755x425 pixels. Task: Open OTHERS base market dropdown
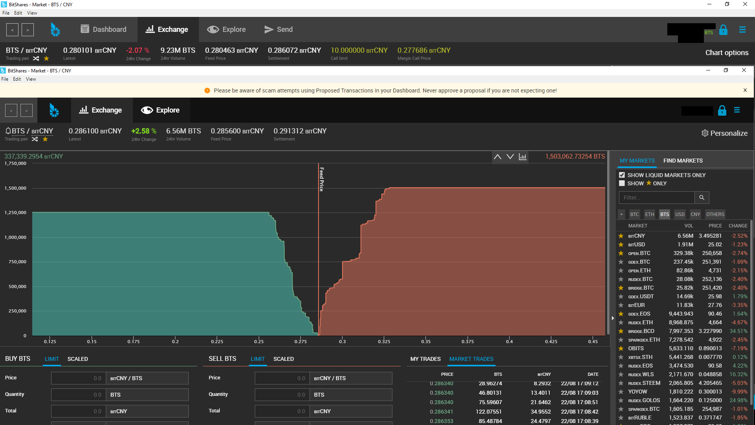[x=715, y=214]
